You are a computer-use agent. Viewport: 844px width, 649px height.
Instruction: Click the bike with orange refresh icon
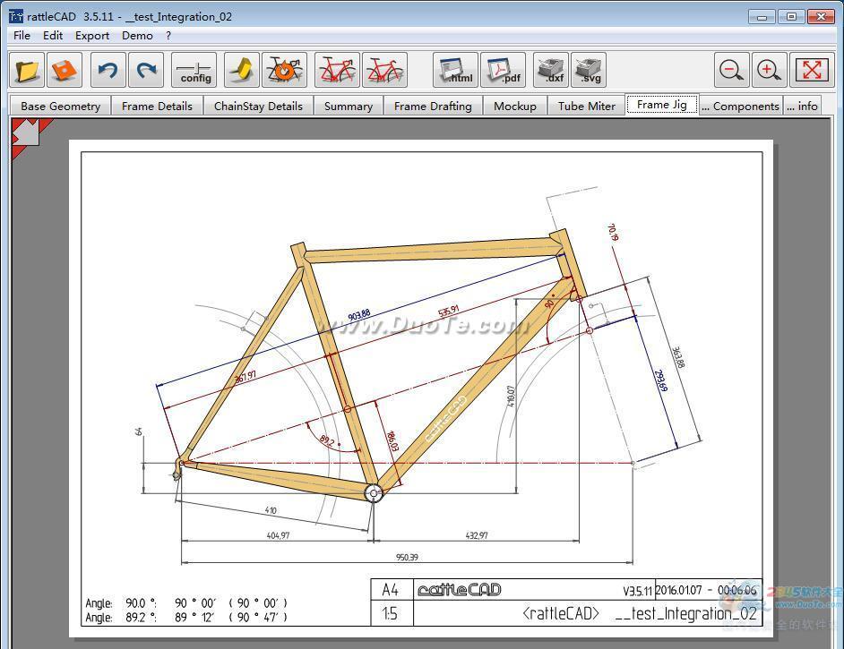tap(284, 70)
